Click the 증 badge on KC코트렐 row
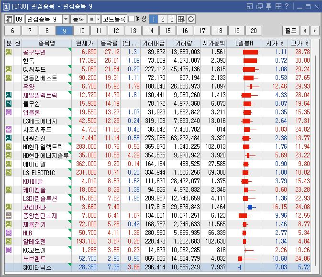This screenshot has width=322, height=277. (9, 250)
